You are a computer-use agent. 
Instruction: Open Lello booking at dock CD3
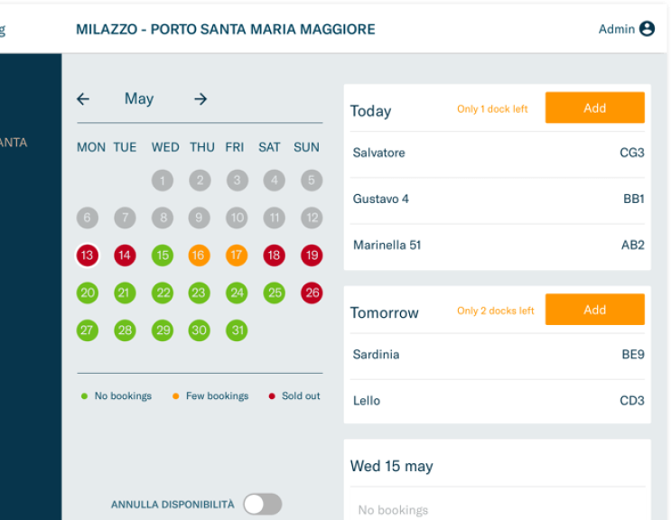tap(498, 401)
